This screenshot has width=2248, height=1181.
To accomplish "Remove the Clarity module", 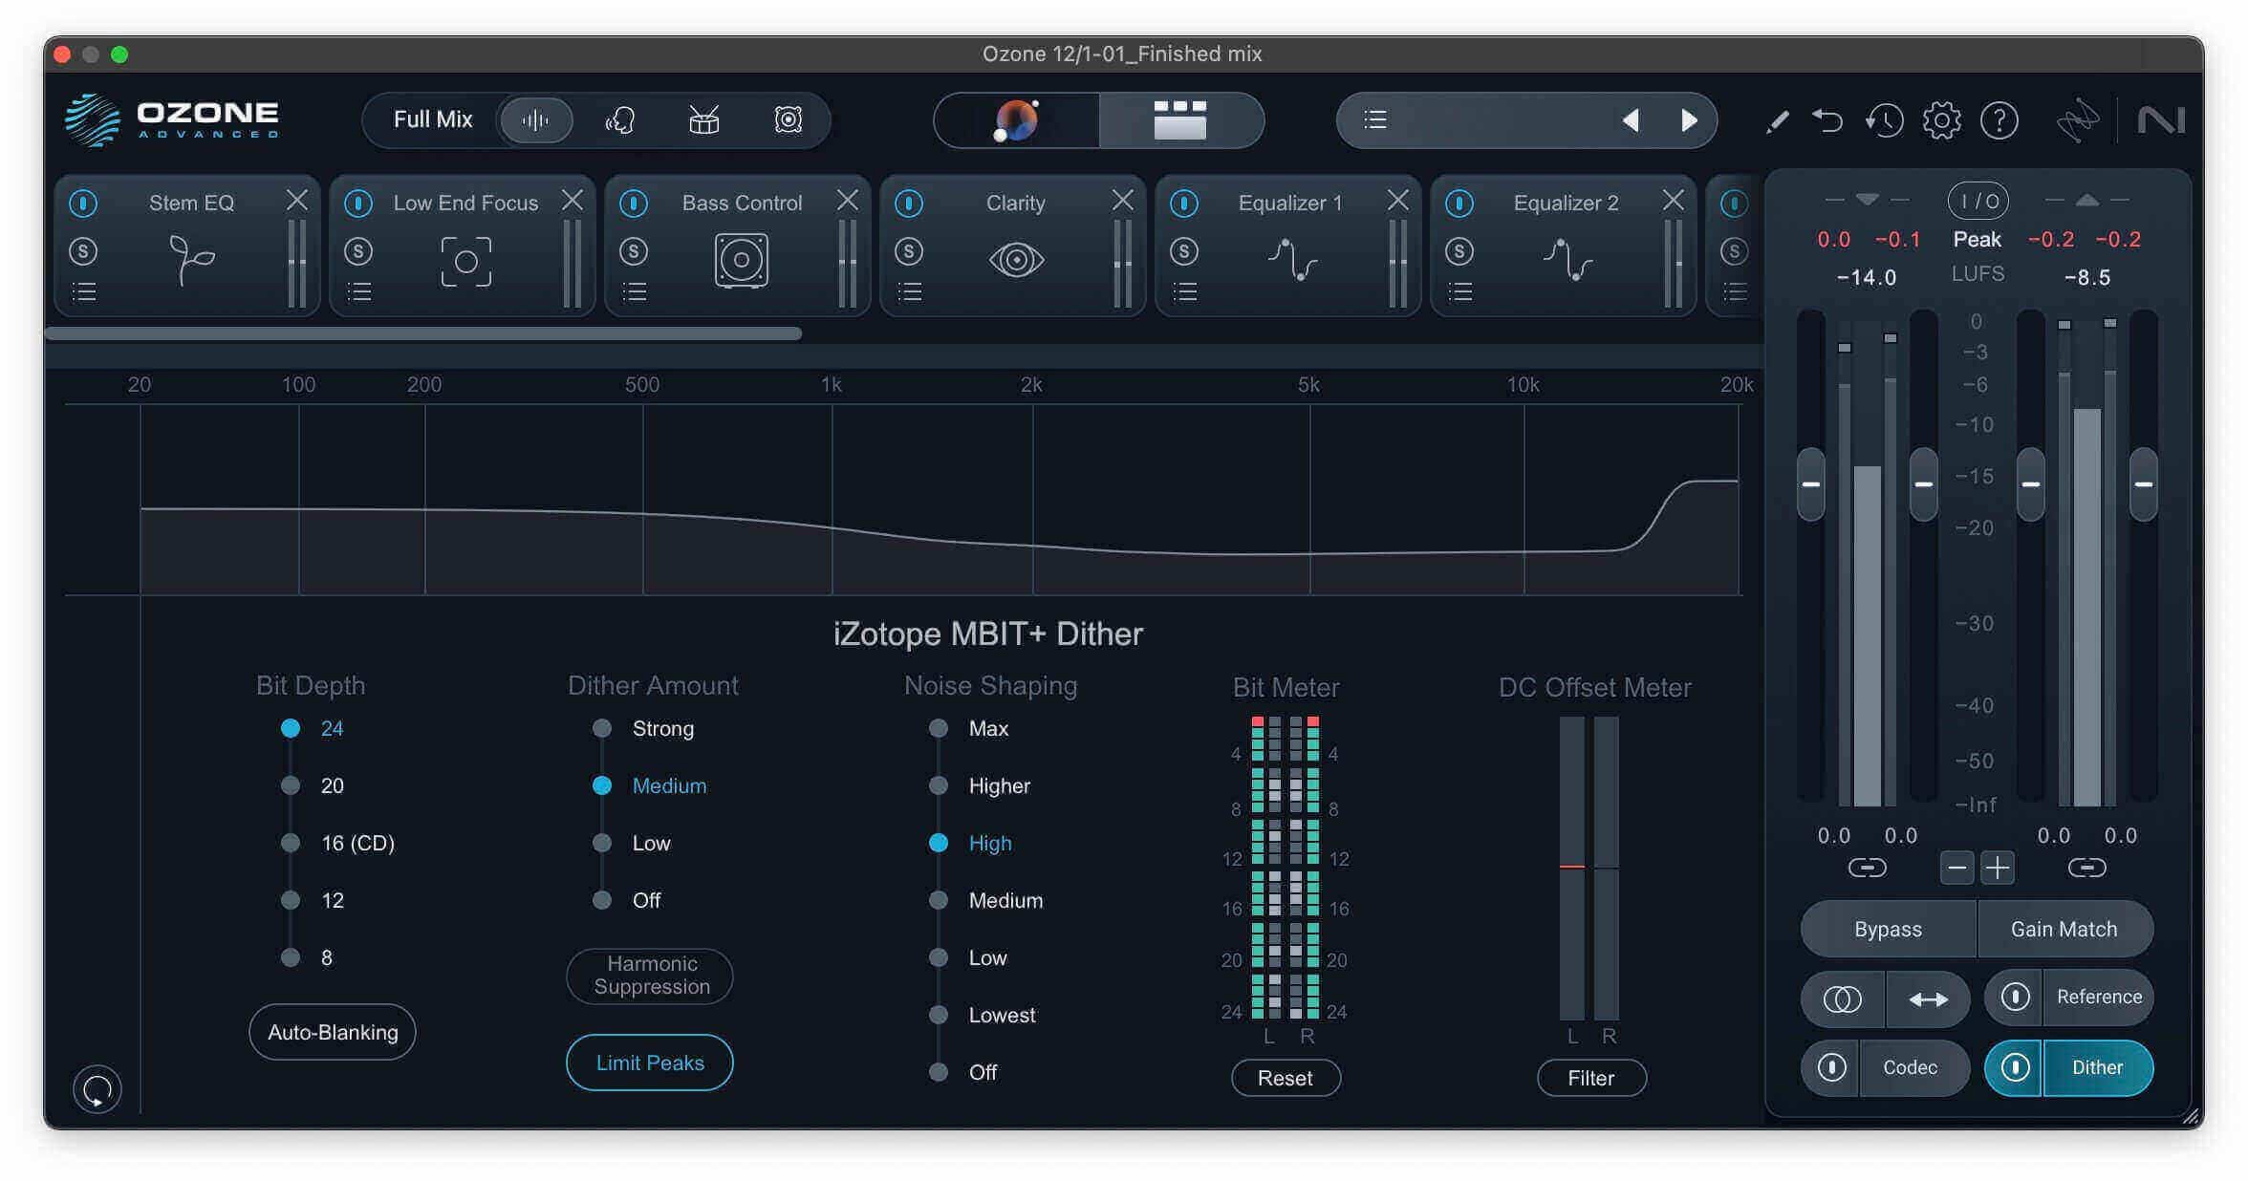I will pyautogui.click(x=1123, y=200).
